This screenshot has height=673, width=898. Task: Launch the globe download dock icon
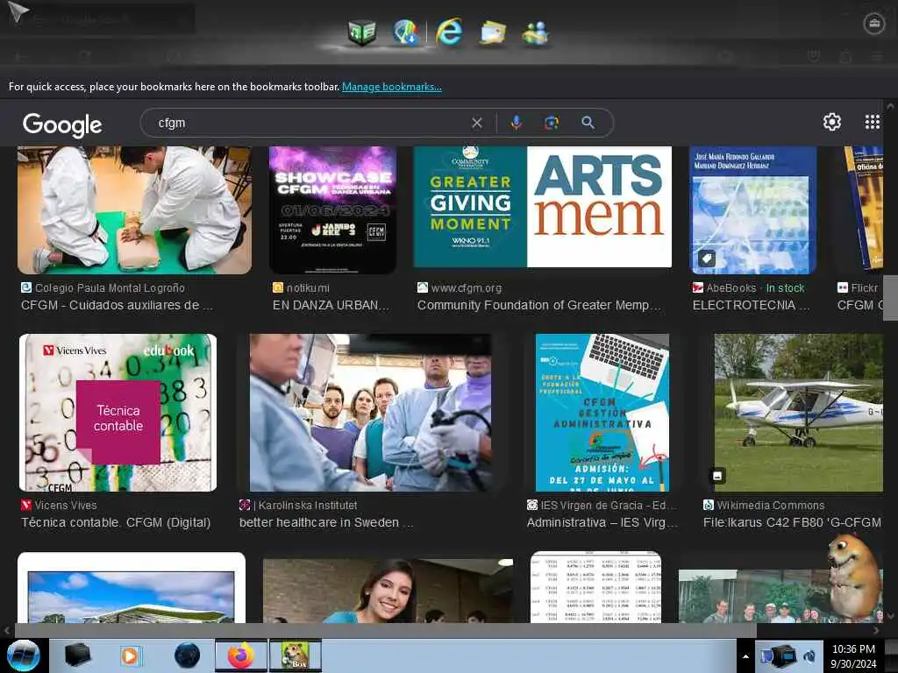coord(406,32)
